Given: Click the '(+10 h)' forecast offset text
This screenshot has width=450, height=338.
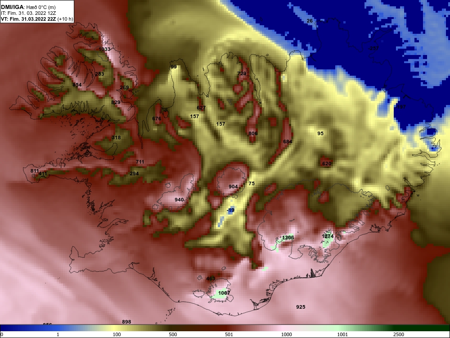Looking at the screenshot, I should pyautogui.click(x=65, y=19).
